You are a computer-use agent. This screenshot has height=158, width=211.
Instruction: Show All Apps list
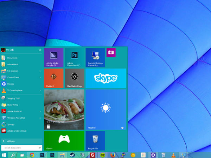point(11,141)
